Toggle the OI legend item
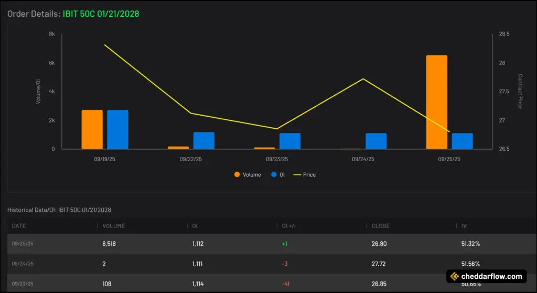The image size is (537, 293). tap(278, 175)
